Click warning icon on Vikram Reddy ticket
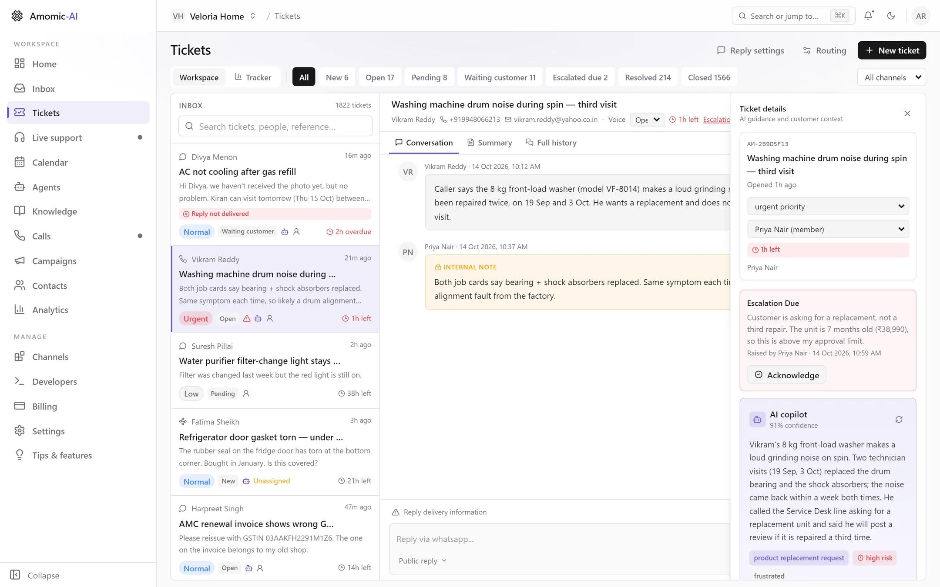The height and width of the screenshot is (587, 940). click(x=247, y=318)
